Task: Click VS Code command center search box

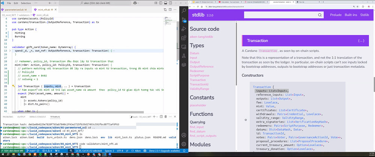Action: click(95, 3)
